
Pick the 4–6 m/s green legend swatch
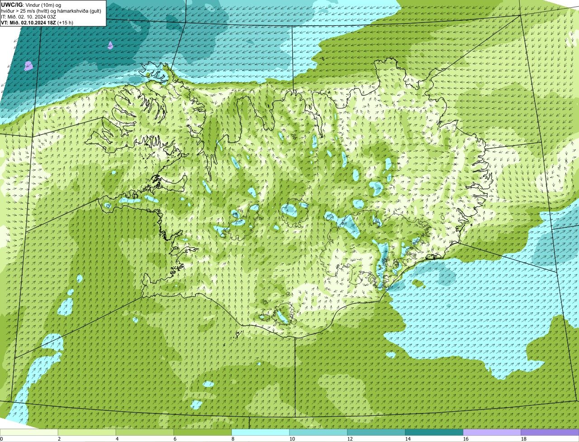[x=145, y=433]
